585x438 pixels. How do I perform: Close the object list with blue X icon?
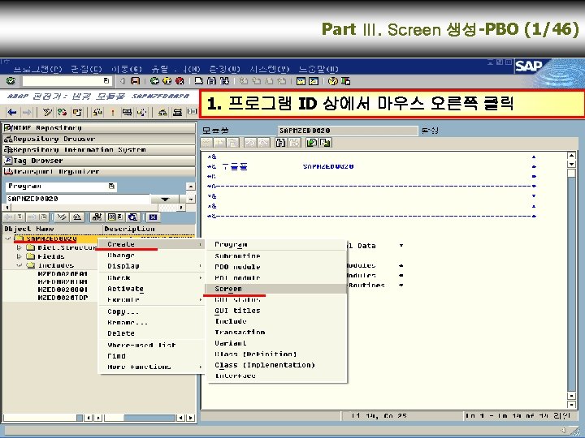(153, 217)
